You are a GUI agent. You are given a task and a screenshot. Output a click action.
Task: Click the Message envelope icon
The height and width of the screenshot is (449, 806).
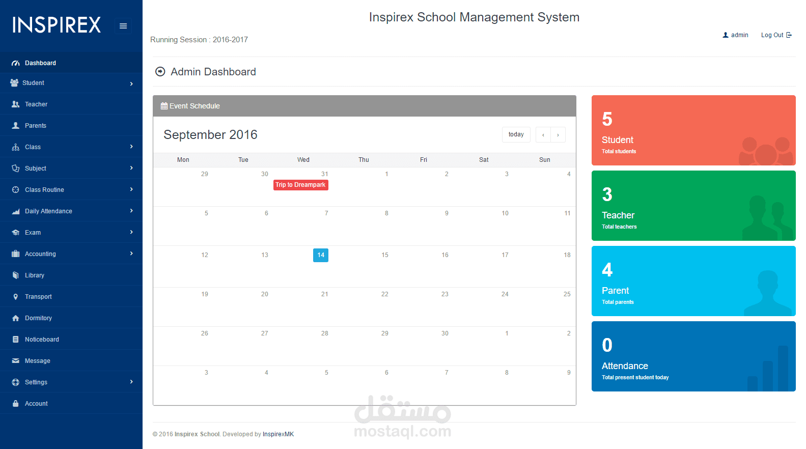[16, 361]
